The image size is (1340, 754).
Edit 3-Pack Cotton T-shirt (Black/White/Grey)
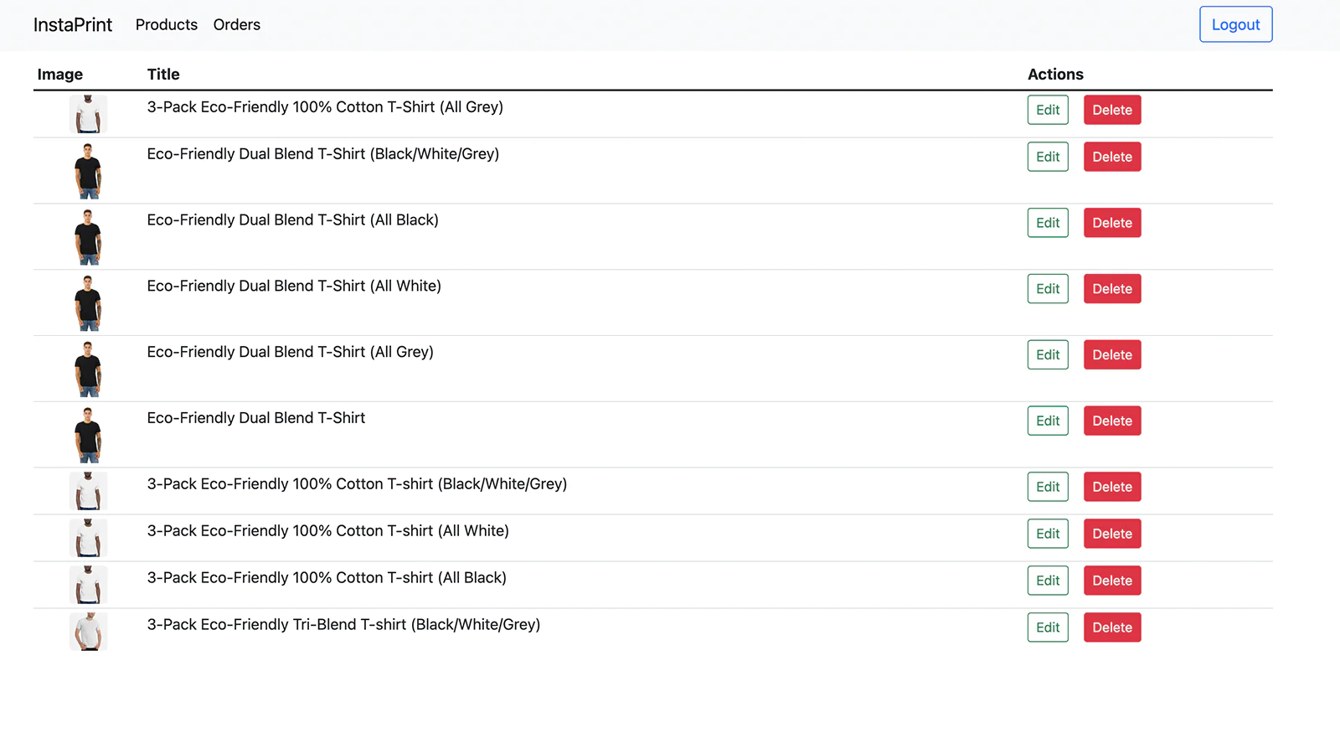click(1048, 487)
